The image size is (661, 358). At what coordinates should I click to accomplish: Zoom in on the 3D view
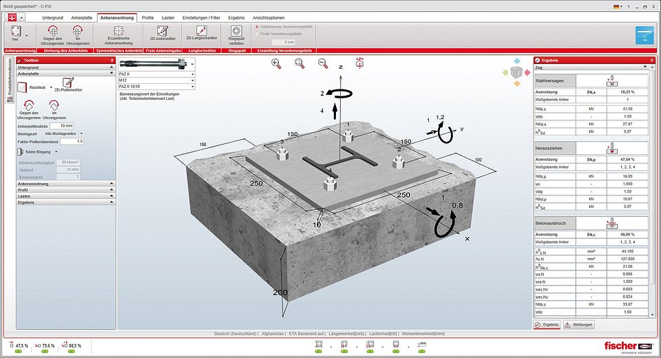point(276,63)
